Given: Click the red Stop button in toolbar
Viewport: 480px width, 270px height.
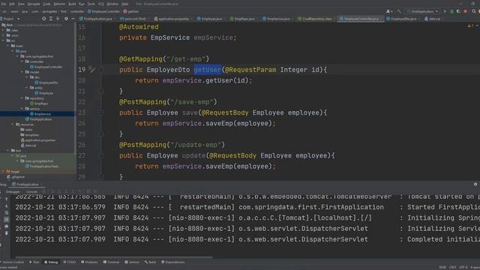Looking at the screenshot, I should pos(465,11).
